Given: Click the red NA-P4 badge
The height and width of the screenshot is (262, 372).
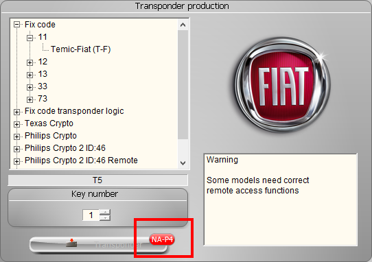Looking at the screenshot, I should (x=162, y=239).
